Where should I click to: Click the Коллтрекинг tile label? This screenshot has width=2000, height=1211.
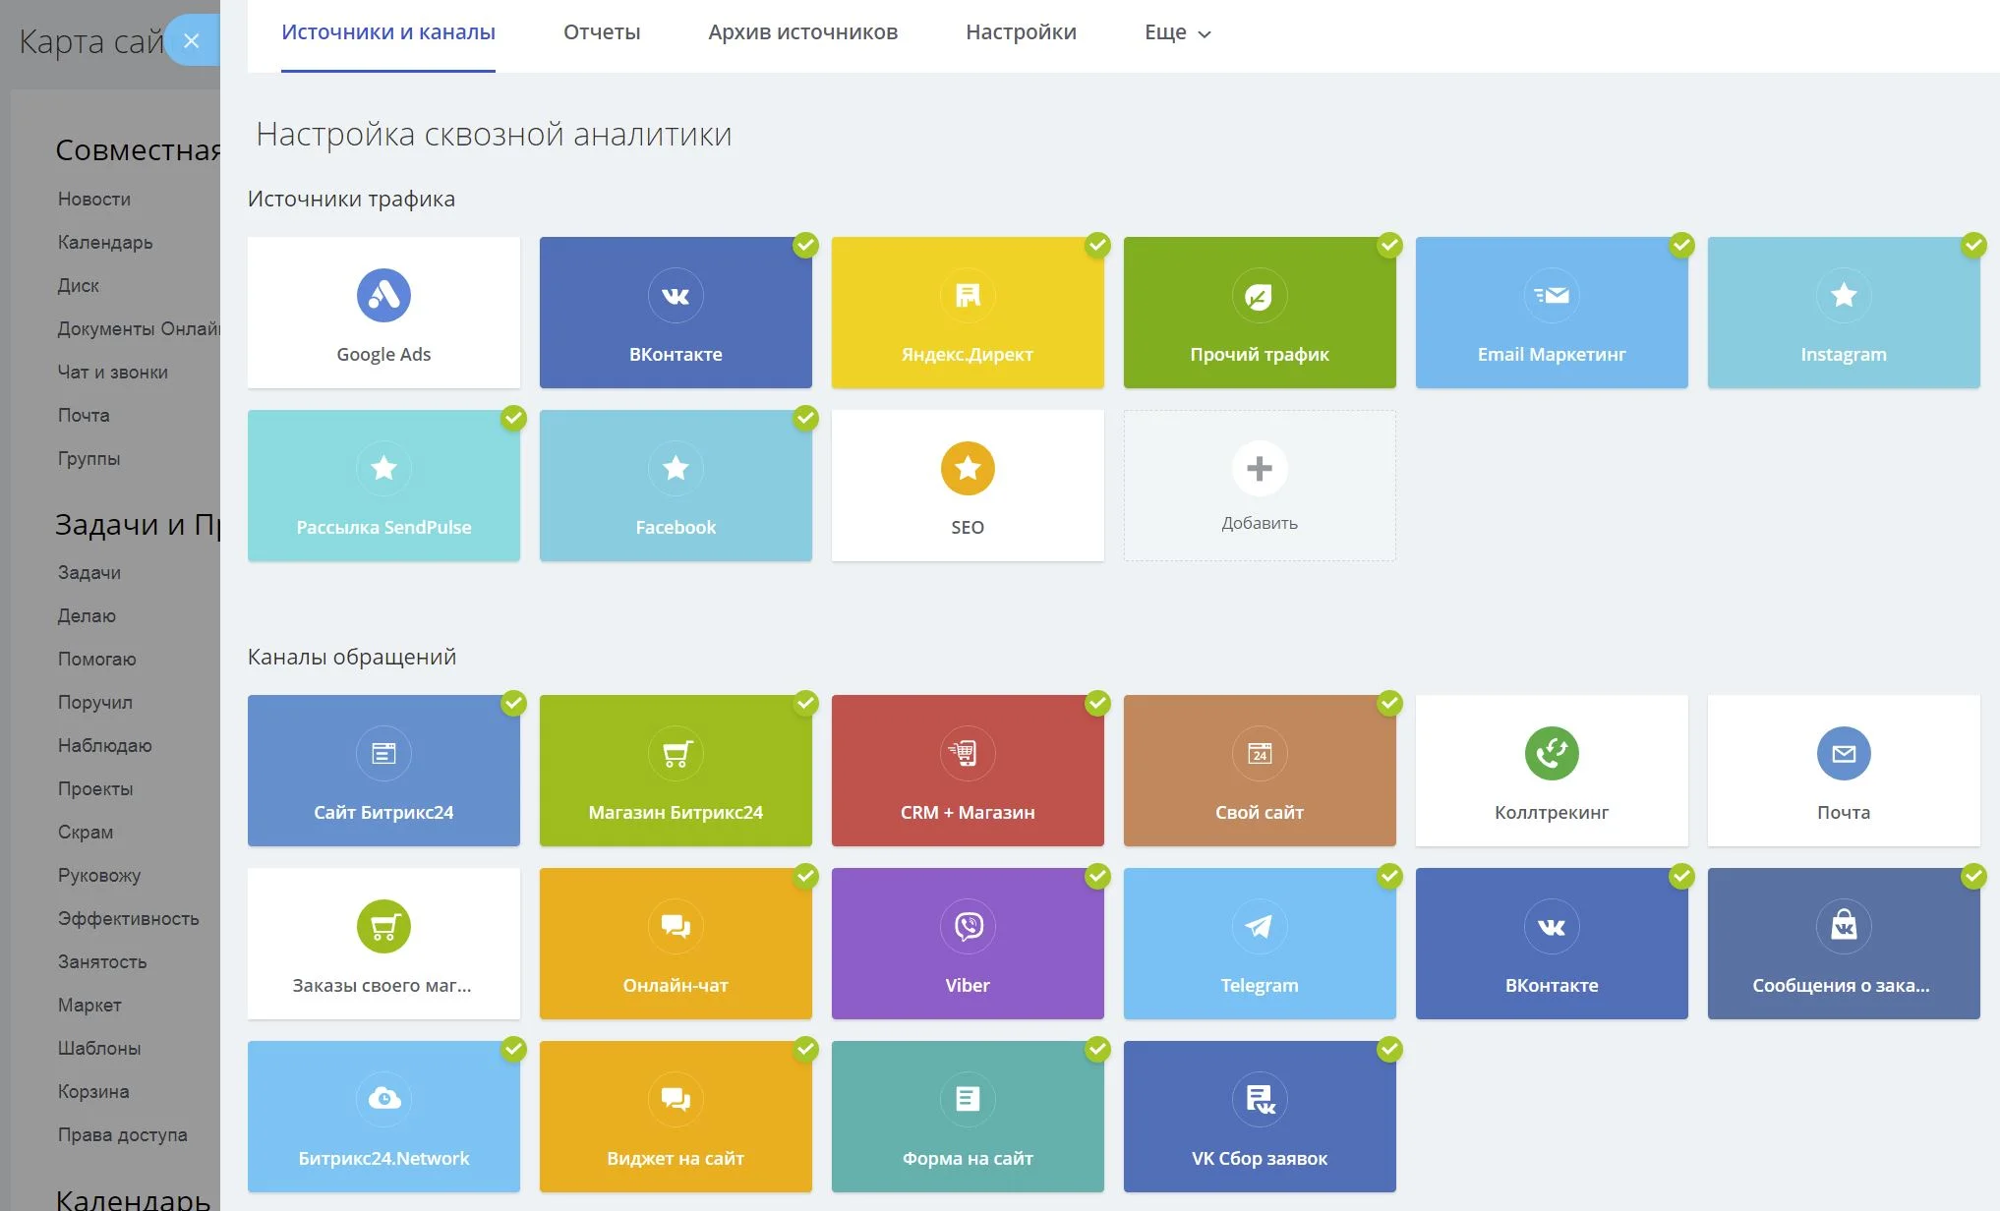pos(1552,812)
